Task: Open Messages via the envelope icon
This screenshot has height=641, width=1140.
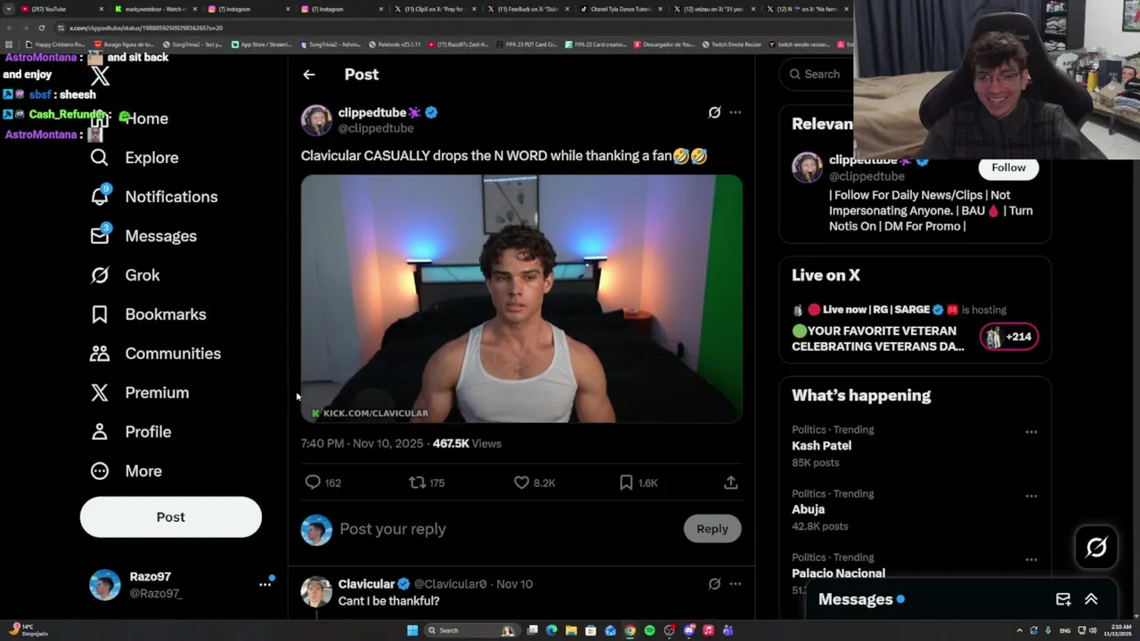Action: 100,235
